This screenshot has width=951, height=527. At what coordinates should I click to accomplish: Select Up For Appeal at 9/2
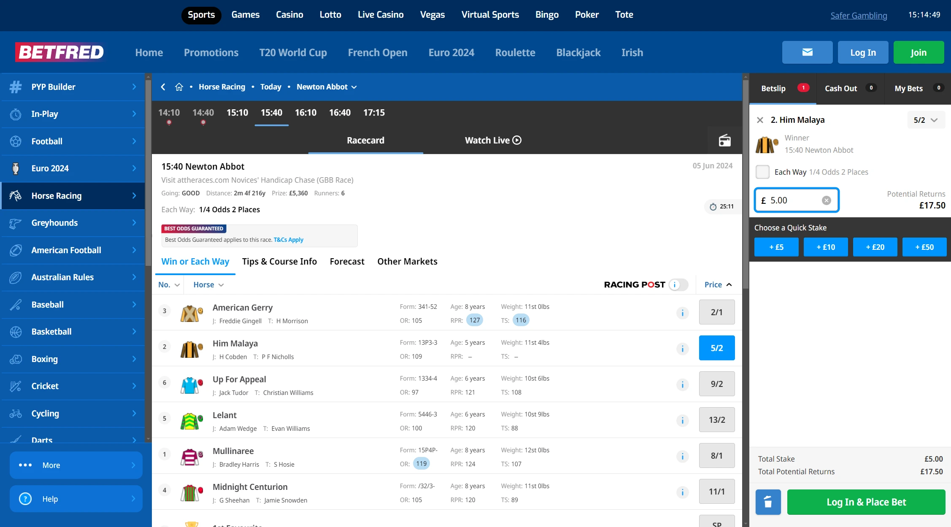point(717,384)
